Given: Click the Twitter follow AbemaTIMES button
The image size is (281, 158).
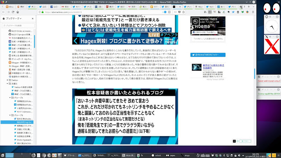Looking at the screenshot, I should 208,54.
